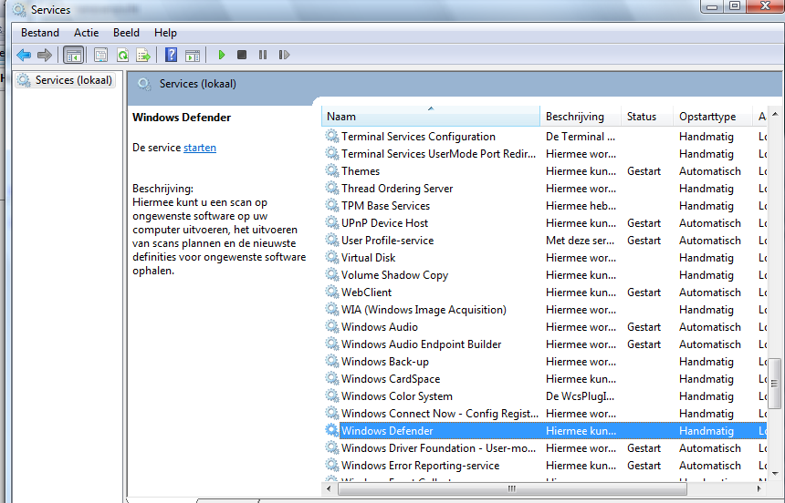785x503 pixels.
Task: Click the Services icon in title bar
Action: pos(19,9)
